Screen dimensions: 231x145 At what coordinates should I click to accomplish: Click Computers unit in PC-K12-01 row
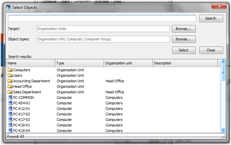[x=114, y=109]
